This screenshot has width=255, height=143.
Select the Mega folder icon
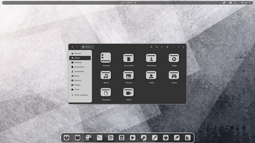coord(174,58)
